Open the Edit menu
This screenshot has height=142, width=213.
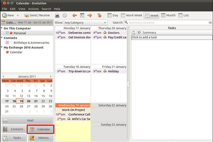[x=13, y=9]
